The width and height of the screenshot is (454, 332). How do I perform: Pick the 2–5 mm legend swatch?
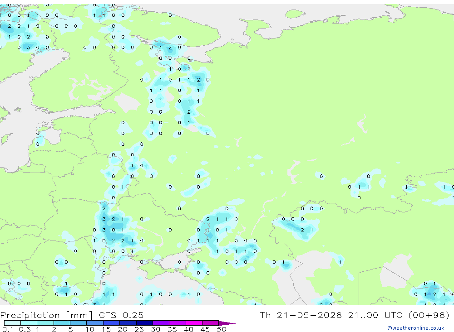(62, 323)
